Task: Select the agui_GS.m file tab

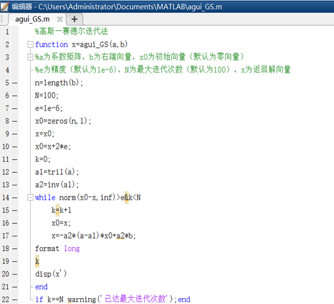Action: click(x=32, y=19)
